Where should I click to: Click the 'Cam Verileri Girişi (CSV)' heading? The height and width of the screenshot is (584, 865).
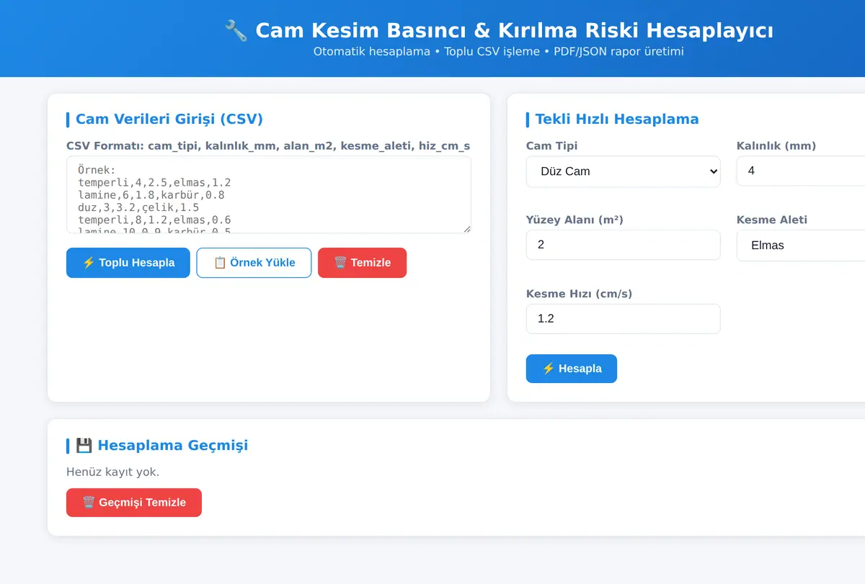click(169, 120)
